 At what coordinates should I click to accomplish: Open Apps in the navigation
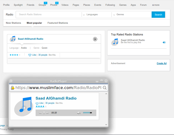click(x=133, y=5)
